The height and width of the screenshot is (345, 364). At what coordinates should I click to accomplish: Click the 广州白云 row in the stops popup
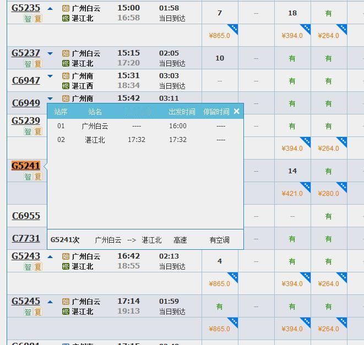pyautogui.click(x=145, y=126)
